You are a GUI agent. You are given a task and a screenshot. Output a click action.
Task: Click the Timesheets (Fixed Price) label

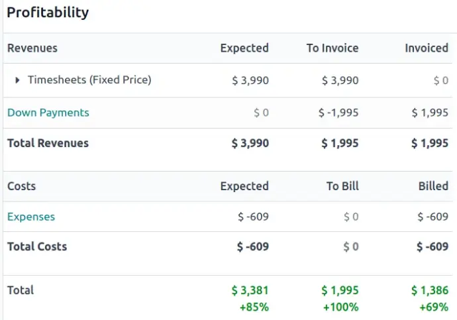coord(89,80)
